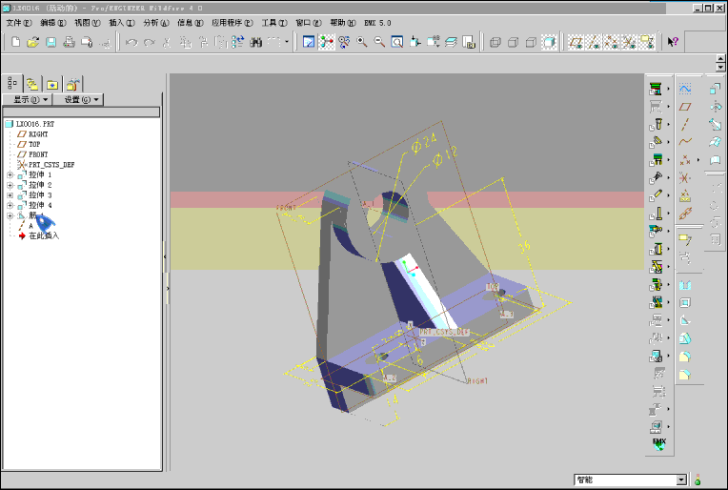The height and width of the screenshot is (490, 728).
Task: Toggle annotation element display icon
Action: point(647,42)
